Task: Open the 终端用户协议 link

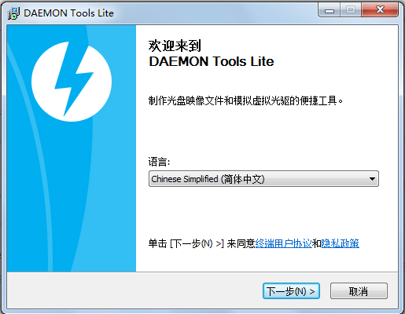Action: click(x=283, y=243)
